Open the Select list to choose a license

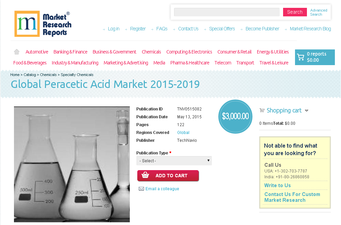pos(174,160)
